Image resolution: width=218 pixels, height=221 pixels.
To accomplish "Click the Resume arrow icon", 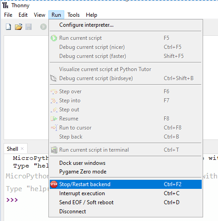I will (54, 119).
